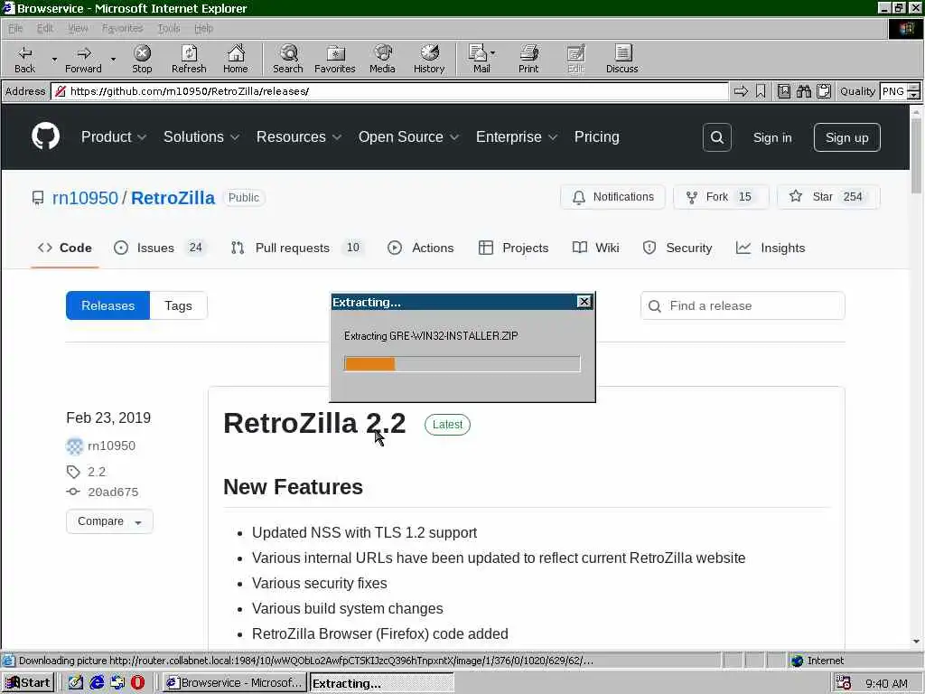Click the Show Desktop quick launch icon
This screenshot has width=925, height=694.
(x=76, y=682)
